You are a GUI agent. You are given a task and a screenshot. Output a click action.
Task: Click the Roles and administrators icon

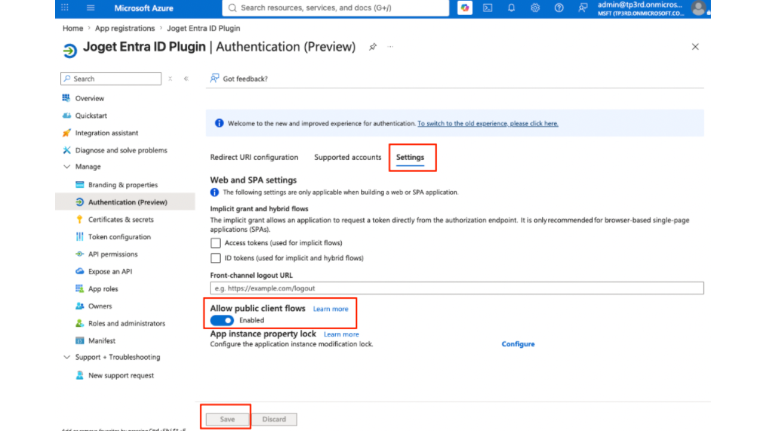80,323
